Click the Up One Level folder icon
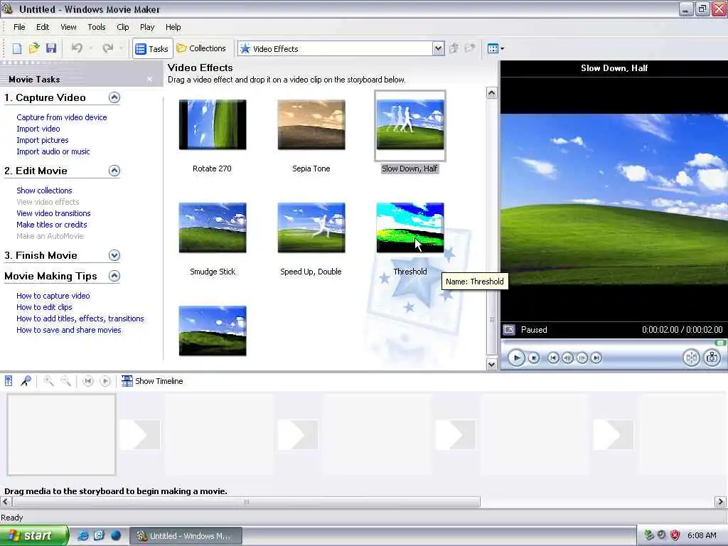 click(454, 48)
